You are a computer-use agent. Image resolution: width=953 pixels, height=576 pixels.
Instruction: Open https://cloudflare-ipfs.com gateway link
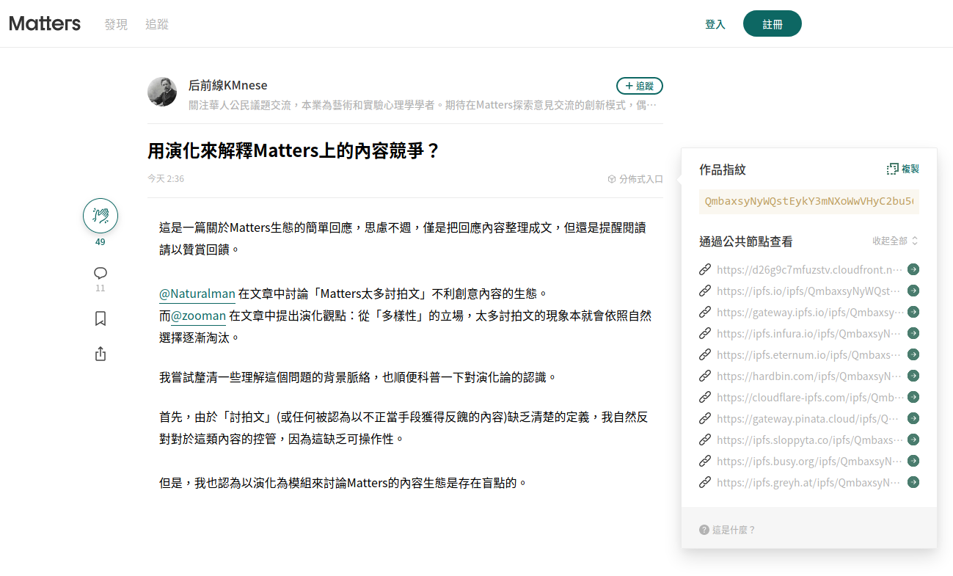click(x=809, y=397)
